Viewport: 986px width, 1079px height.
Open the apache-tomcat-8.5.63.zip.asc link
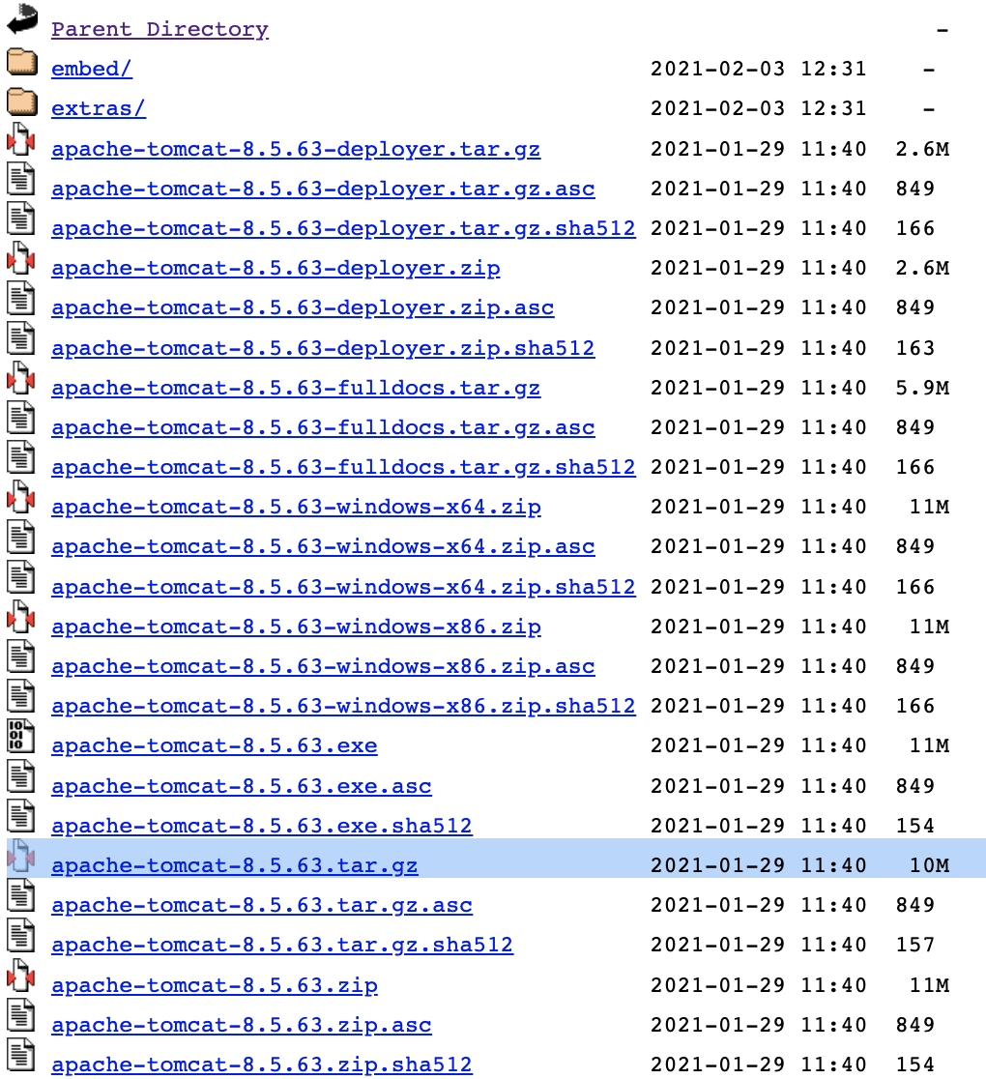[242, 1025]
